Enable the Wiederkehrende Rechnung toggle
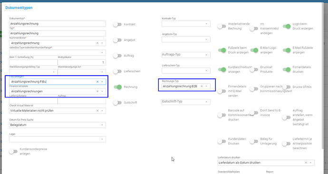 222,26
